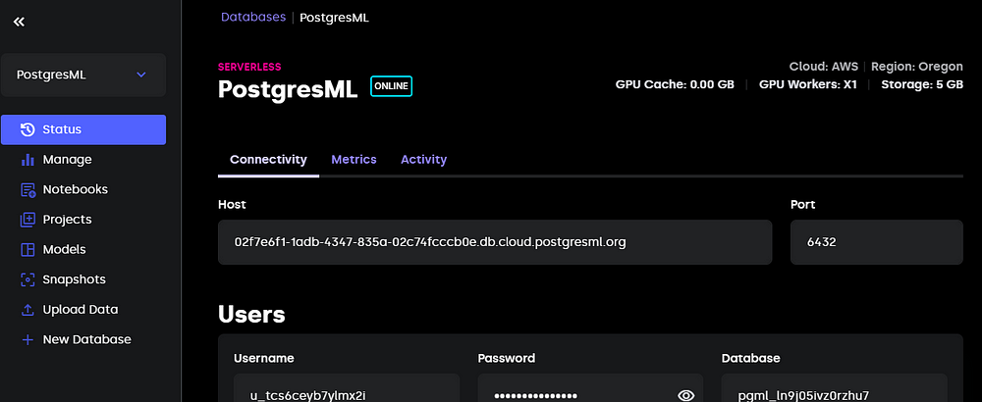Click the Database name field

pos(834,391)
